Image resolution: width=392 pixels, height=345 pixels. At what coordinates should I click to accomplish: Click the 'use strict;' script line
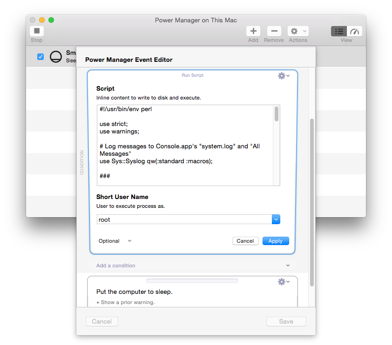[x=114, y=124]
